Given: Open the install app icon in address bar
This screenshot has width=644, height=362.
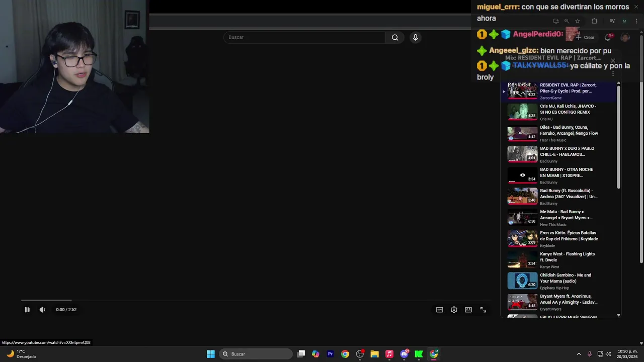Looking at the screenshot, I should (556, 21).
